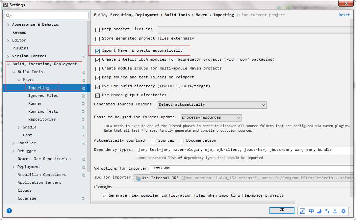This screenshot has height=220, width=356.
Task: Click the project-level icon beside Deployment
Action: [83, 167]
